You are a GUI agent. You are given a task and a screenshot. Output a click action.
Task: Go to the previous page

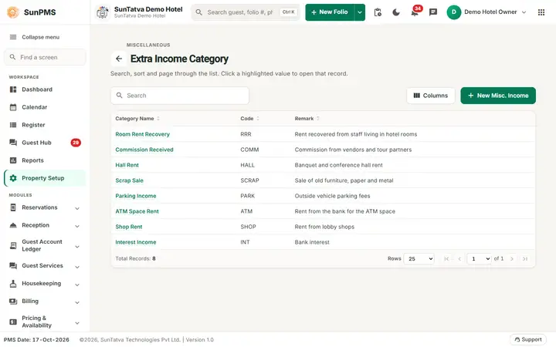point(459,259)
